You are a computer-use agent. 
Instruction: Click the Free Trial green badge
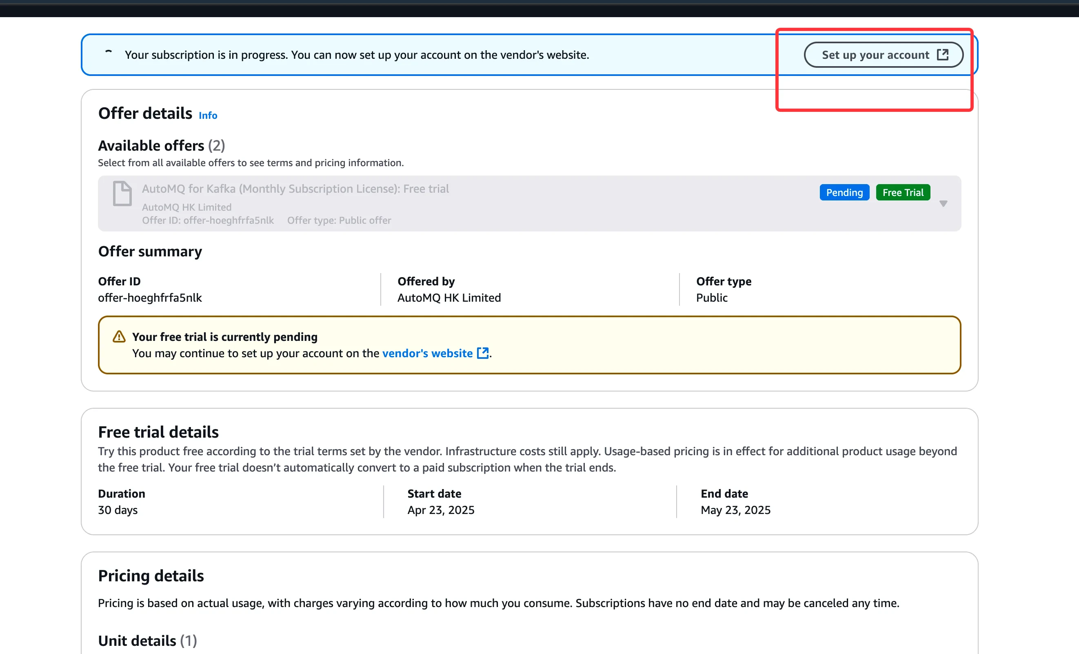[x=903, y=193]
